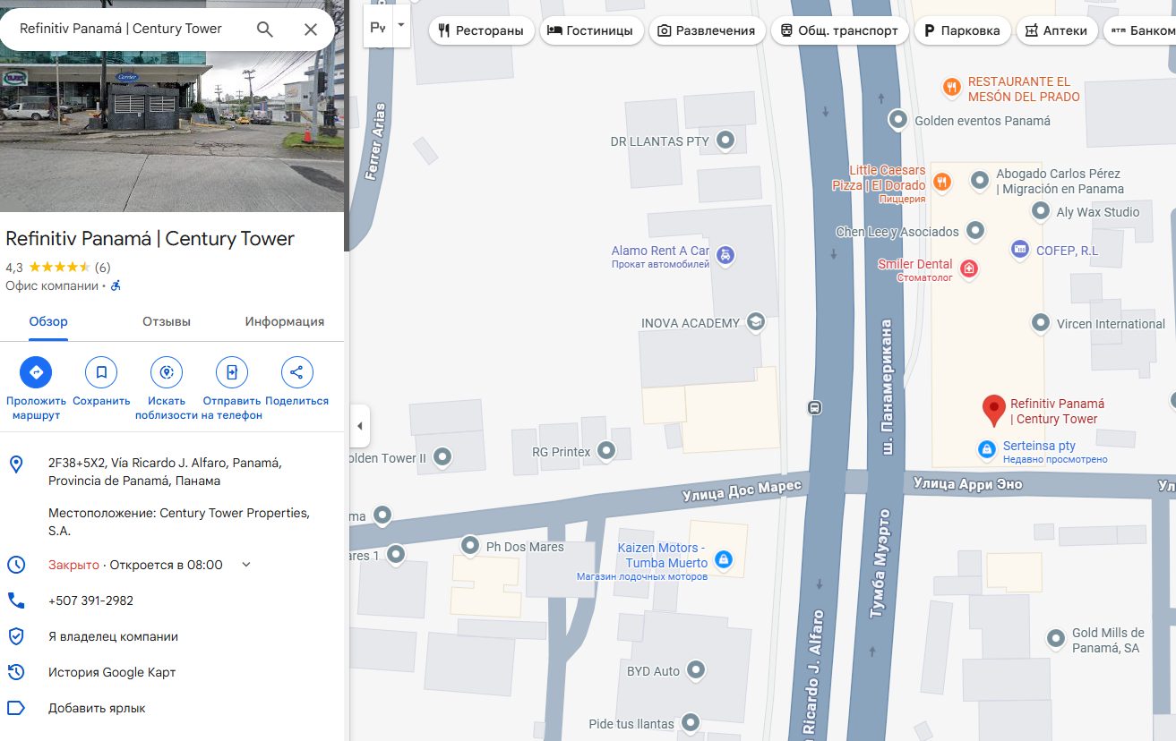The image size is (1176, 741).
Task: Click the Ph Dos Mares marker
Action: [x=469, y=545]
